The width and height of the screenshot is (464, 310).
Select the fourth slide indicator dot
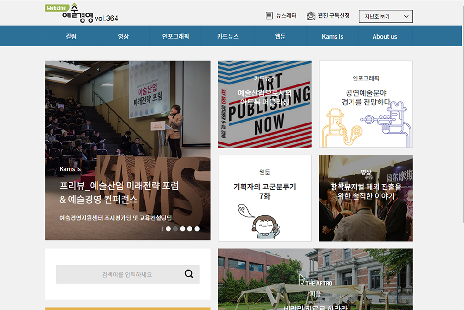(x=190, y=229)
